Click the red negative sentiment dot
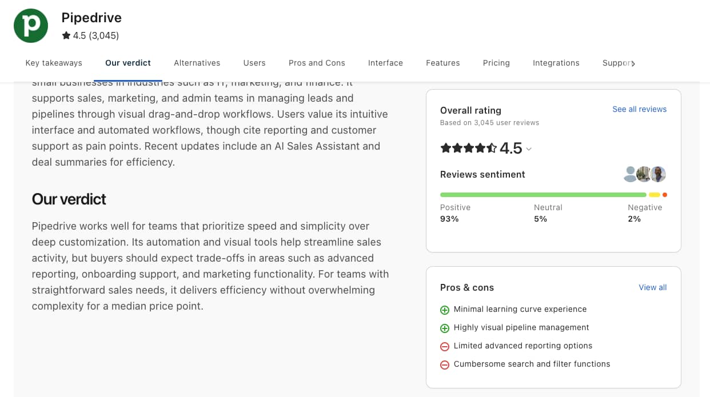 [664, 195]
